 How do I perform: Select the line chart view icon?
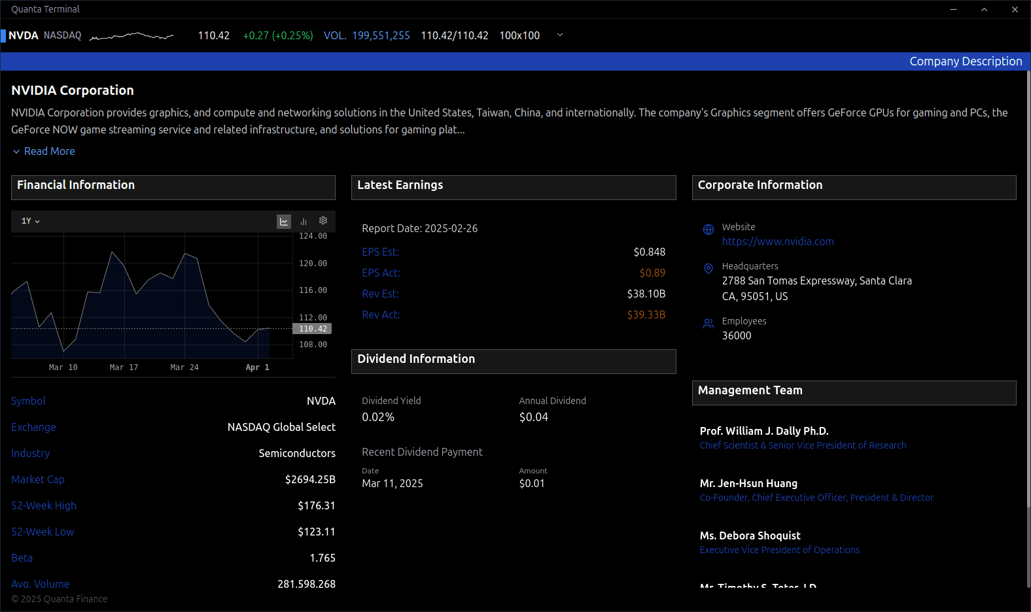[x=284, y=222]
